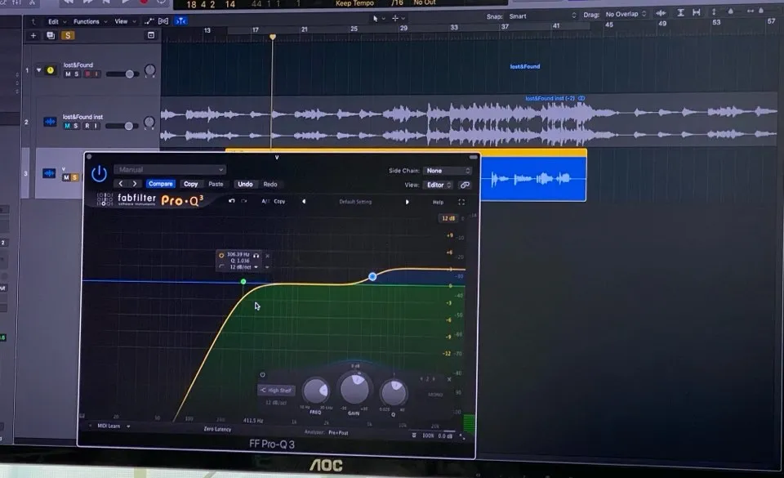Open the Edit menu in tracks area
The image size is (784, 478).
(56, 21)
